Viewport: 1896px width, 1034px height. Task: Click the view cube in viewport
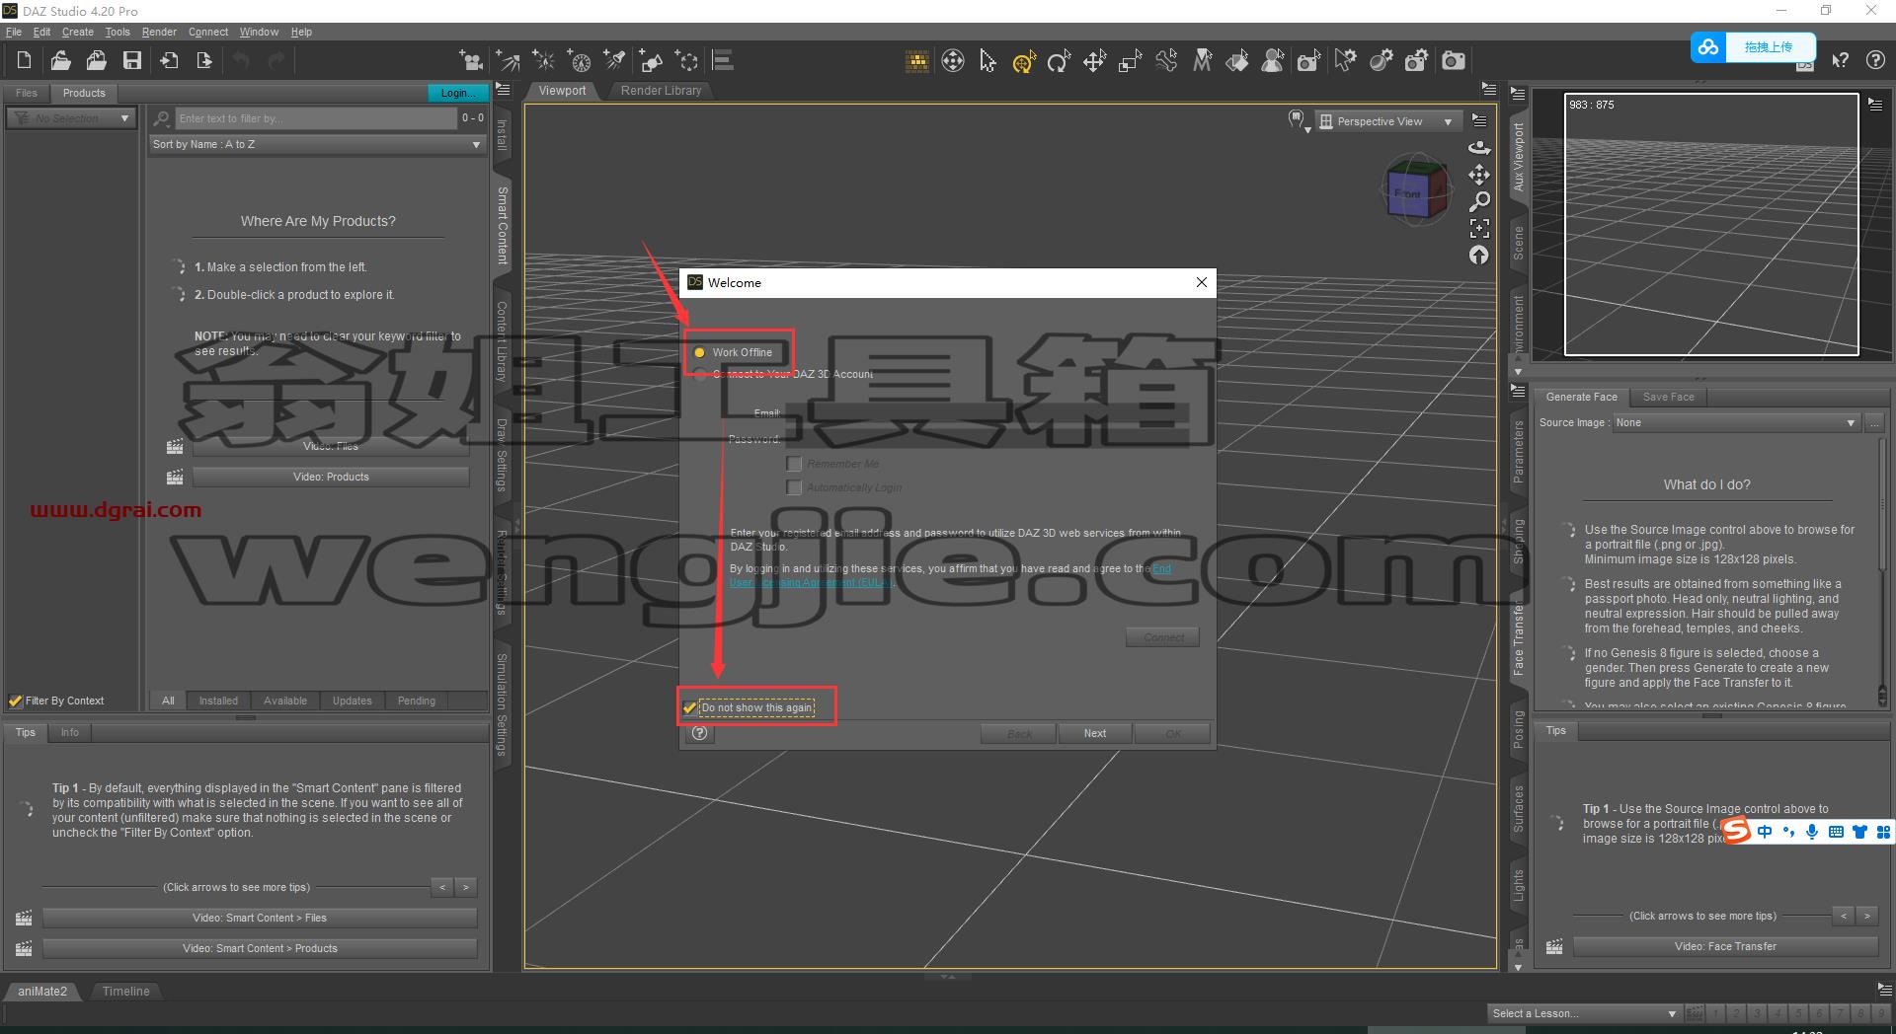(1416, 190)
